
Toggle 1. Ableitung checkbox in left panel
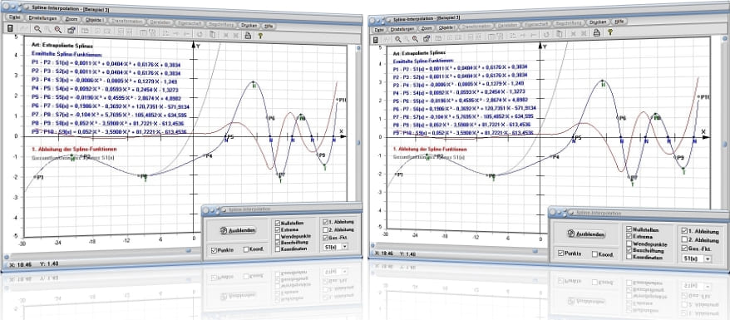pos(325,222)
